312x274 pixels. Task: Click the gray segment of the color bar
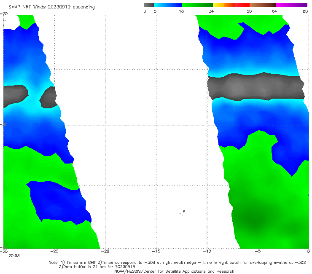click(149, 5)
